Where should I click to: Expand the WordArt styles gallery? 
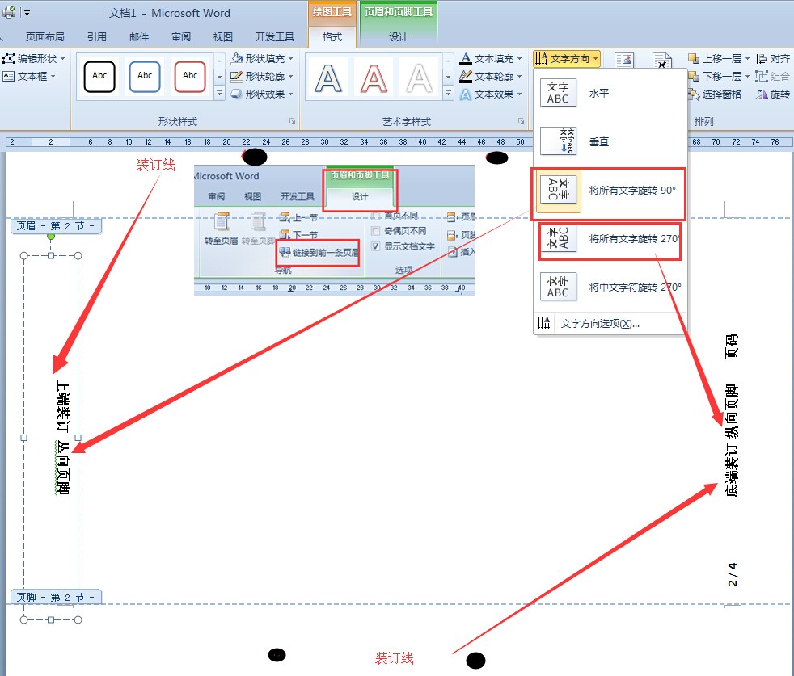pos(448,94)
